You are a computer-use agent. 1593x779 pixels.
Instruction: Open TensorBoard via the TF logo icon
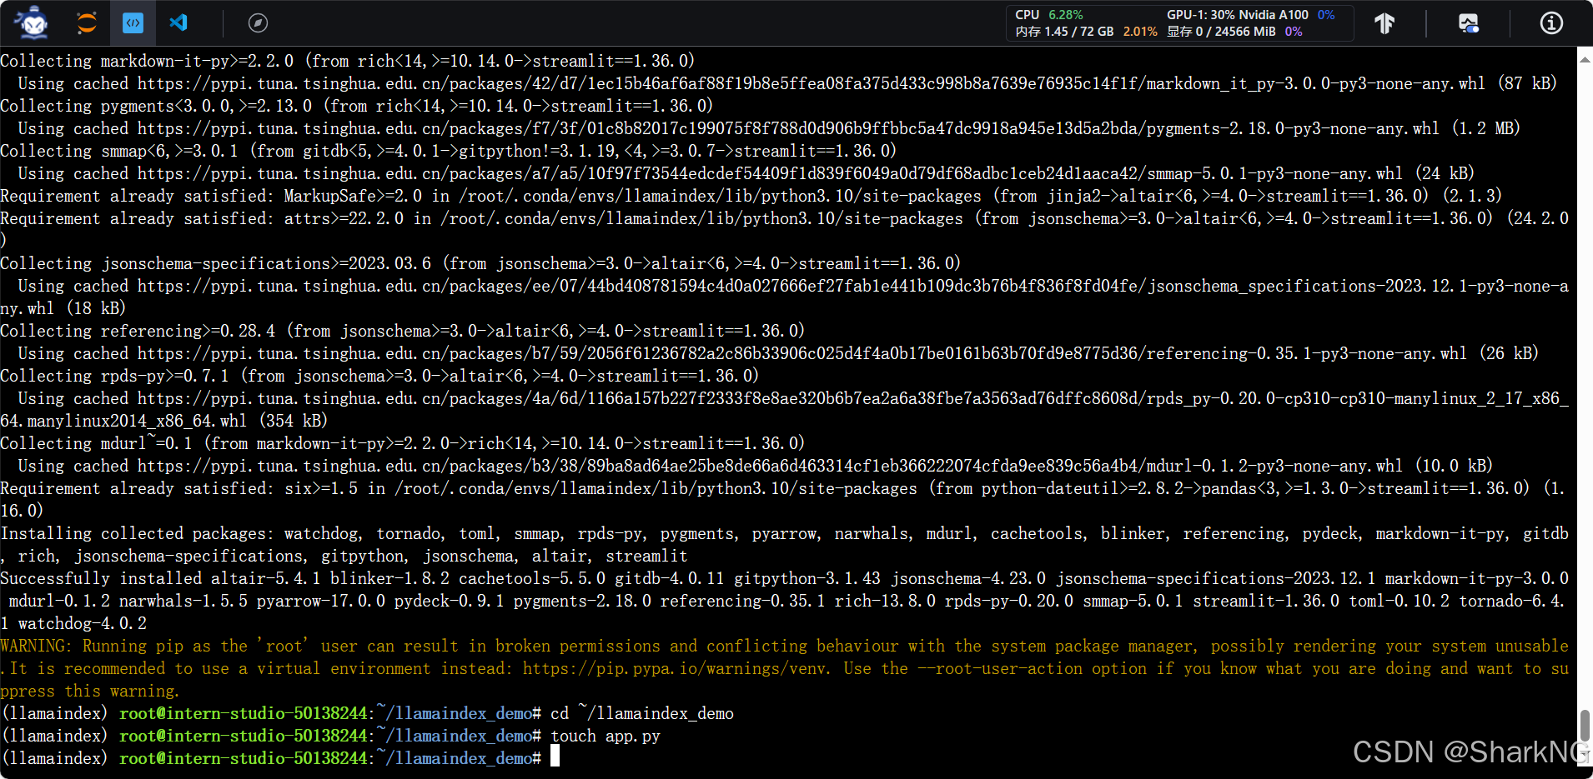pos(1384,23)
